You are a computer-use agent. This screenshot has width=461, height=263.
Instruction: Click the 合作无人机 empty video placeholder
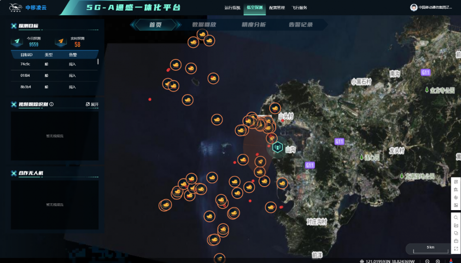tap(55, 205)
